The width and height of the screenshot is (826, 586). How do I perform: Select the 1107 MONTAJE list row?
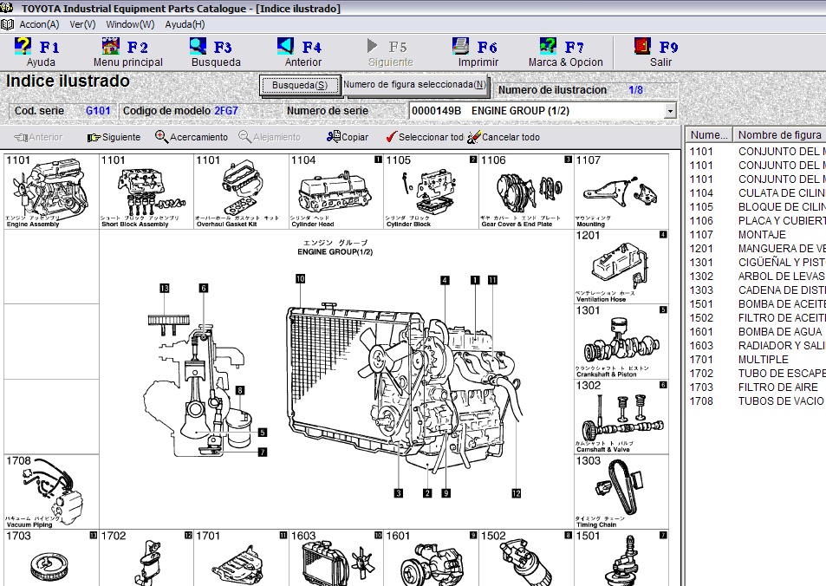[x=756, y=235]
